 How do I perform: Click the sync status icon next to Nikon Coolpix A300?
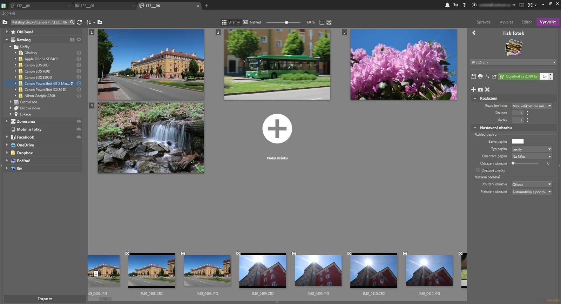click(79, 96)
